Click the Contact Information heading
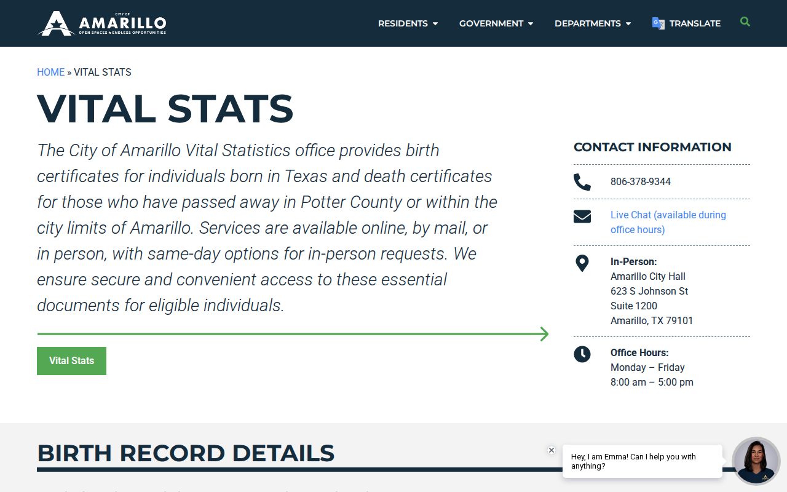787x492 pixels. [652, 147]
